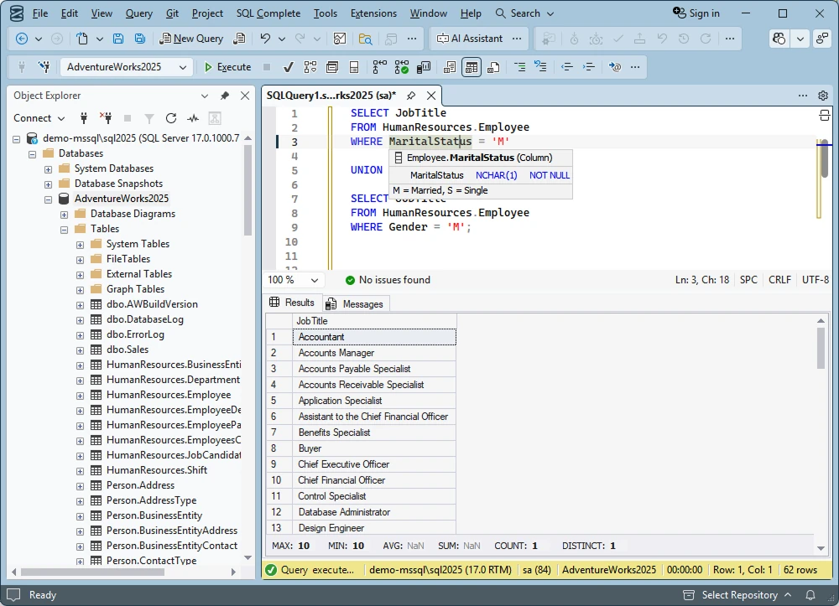Refresh the Object Explorer tree

[x=171, y=118]
